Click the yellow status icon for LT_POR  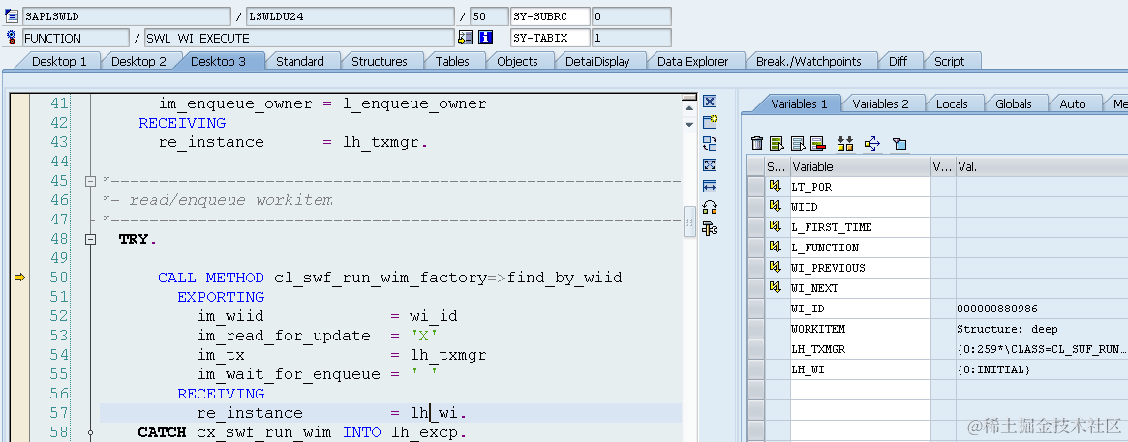coord(775,186)
